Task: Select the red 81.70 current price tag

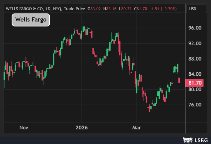Action: [x=195, y=83]
